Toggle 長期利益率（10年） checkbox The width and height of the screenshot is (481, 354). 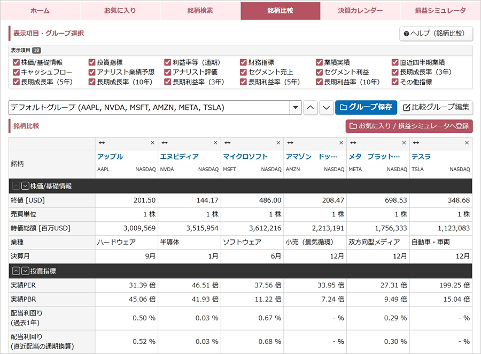[320, 82]
